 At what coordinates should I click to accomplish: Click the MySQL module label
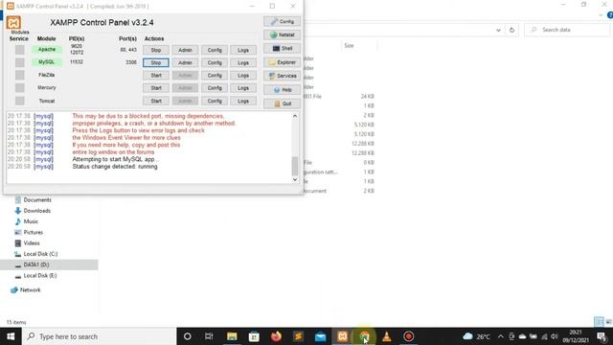point(47,61)
